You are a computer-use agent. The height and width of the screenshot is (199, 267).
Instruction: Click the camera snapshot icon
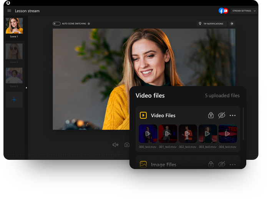127,145
